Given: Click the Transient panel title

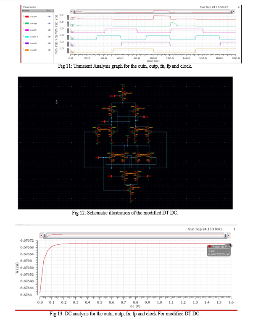Looking at the screenshot, I should coord(29,7).
